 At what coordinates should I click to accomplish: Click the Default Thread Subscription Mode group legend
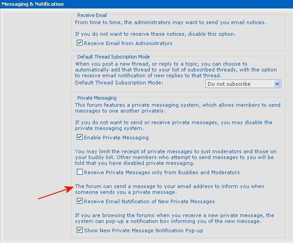point(113,57)
